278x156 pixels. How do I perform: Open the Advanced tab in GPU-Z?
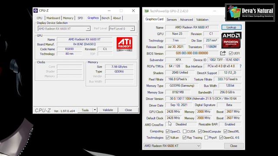pos(186,19)
